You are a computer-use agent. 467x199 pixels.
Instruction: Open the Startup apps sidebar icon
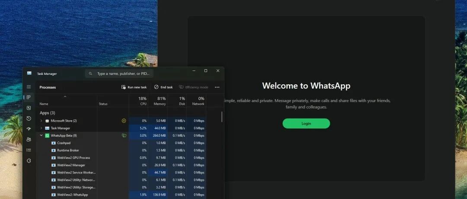tap(29, 129)
